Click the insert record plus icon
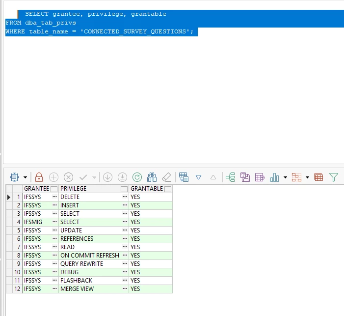This screenshot has width=344, height=316. click(x=53, y=177)
